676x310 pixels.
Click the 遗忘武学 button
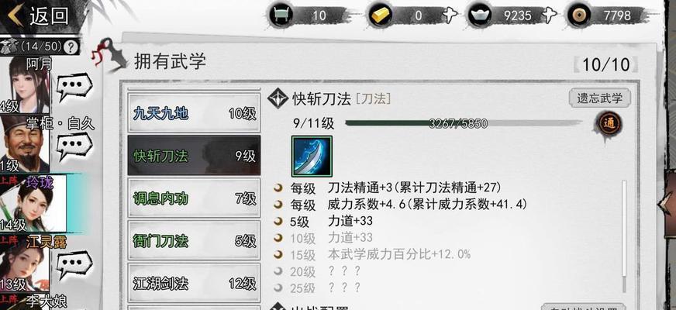pyautogui.click(x=600, y=98)
